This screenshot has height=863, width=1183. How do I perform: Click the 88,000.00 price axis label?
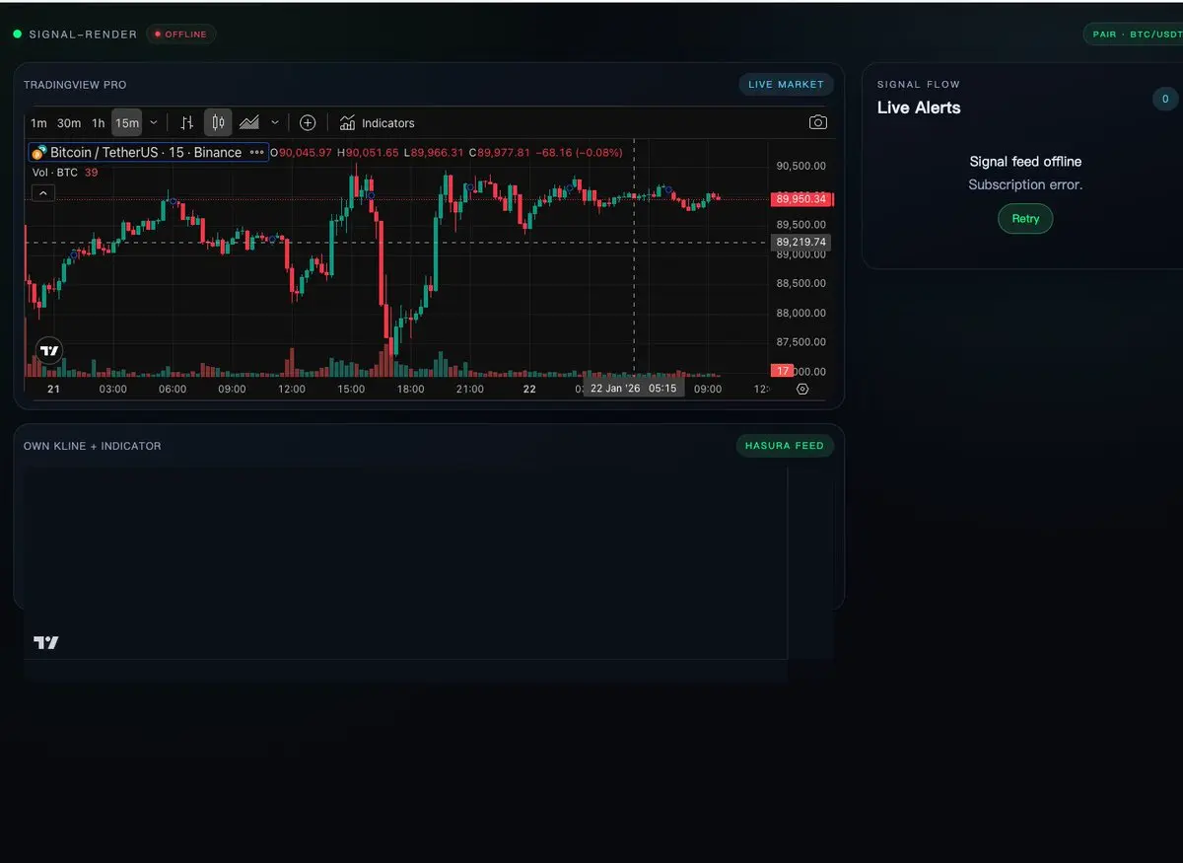point(801,313)
